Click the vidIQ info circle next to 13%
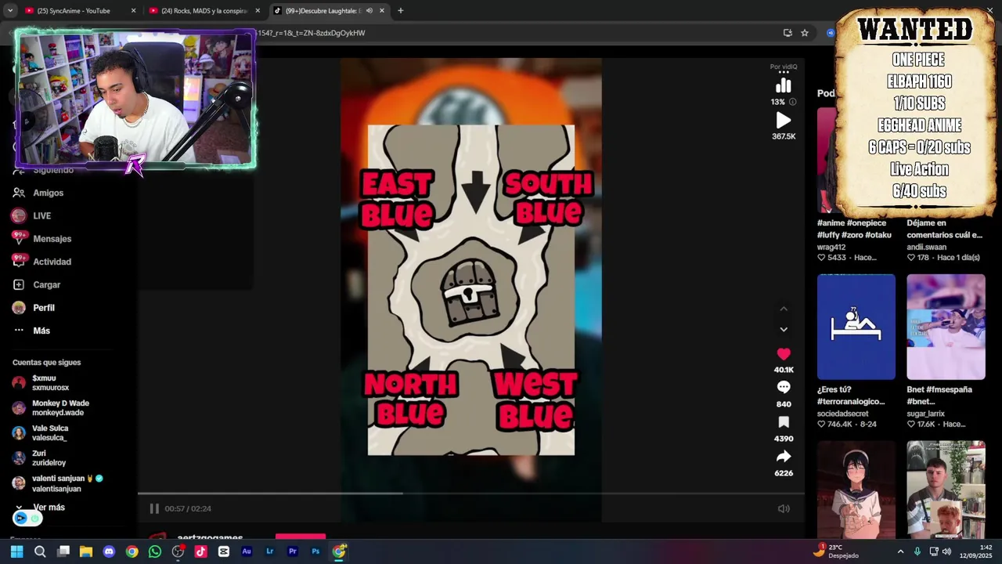The width and height of the screenshot is (1002, 564). pos(792,102)
